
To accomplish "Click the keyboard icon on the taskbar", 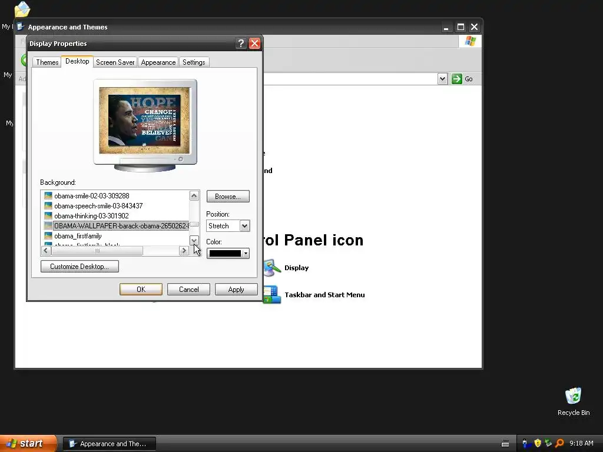I will pyautogui.click(x=505, y=444).
